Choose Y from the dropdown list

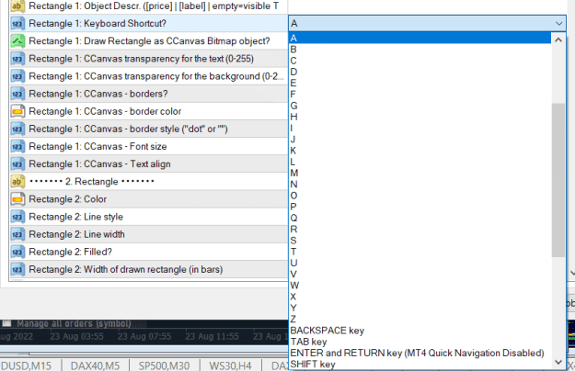[x=420, y=308]
